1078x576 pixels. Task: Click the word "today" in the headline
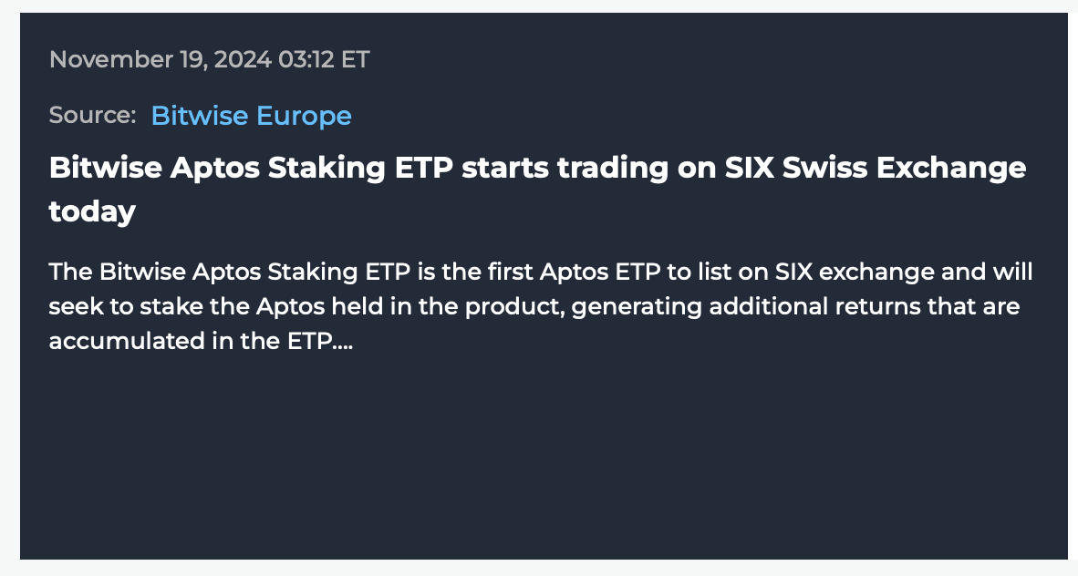coord(92,211)
